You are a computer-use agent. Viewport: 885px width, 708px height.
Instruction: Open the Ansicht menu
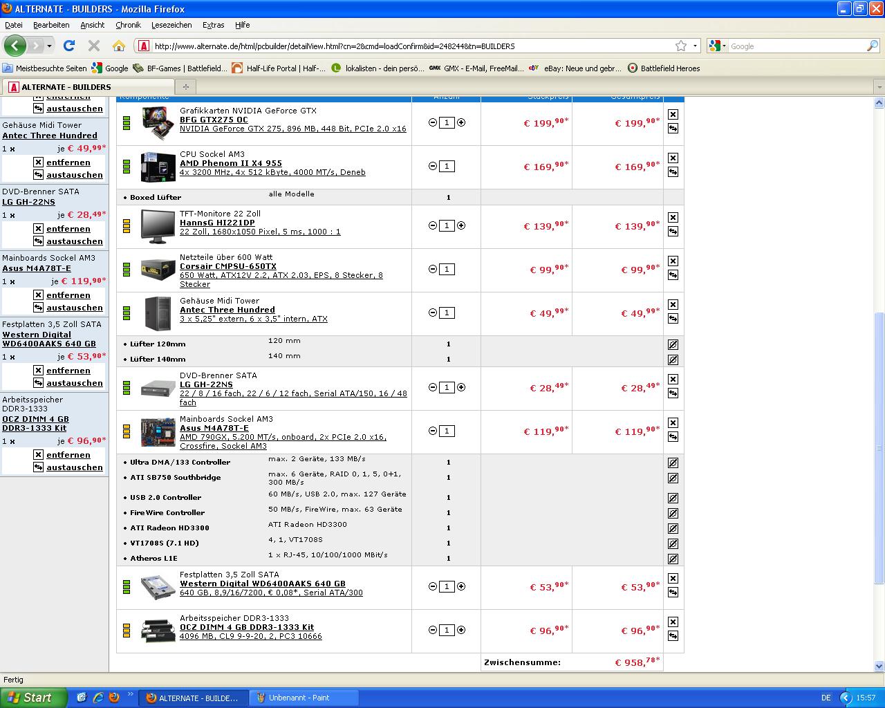(93, 24)
